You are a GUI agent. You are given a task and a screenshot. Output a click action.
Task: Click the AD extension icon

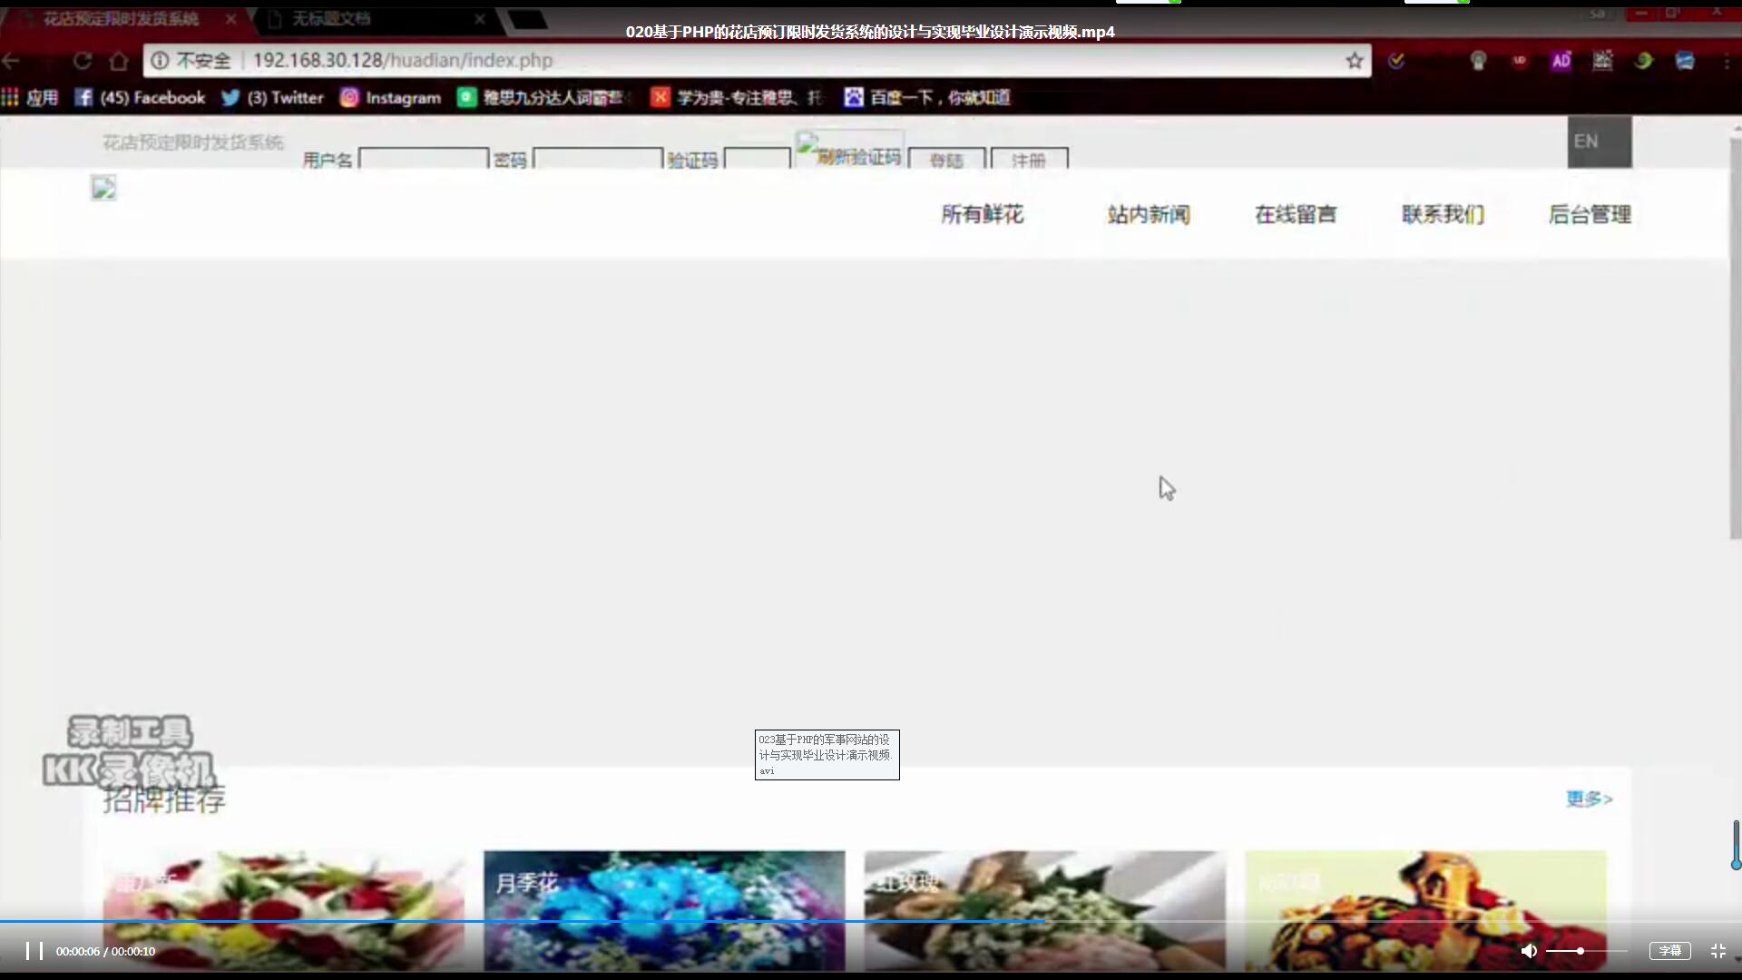[x=1561, y=61]
